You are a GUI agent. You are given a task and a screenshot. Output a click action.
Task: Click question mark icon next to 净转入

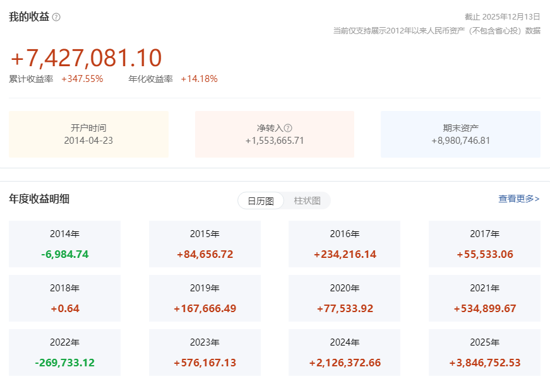[288, 127]
